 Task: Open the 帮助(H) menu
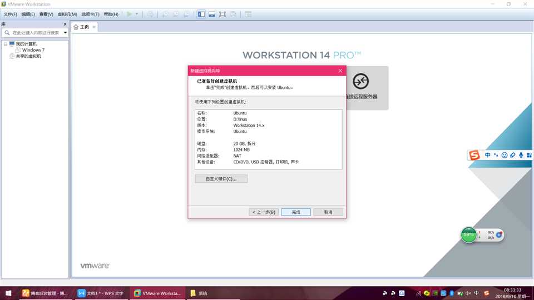coord(111,14)
